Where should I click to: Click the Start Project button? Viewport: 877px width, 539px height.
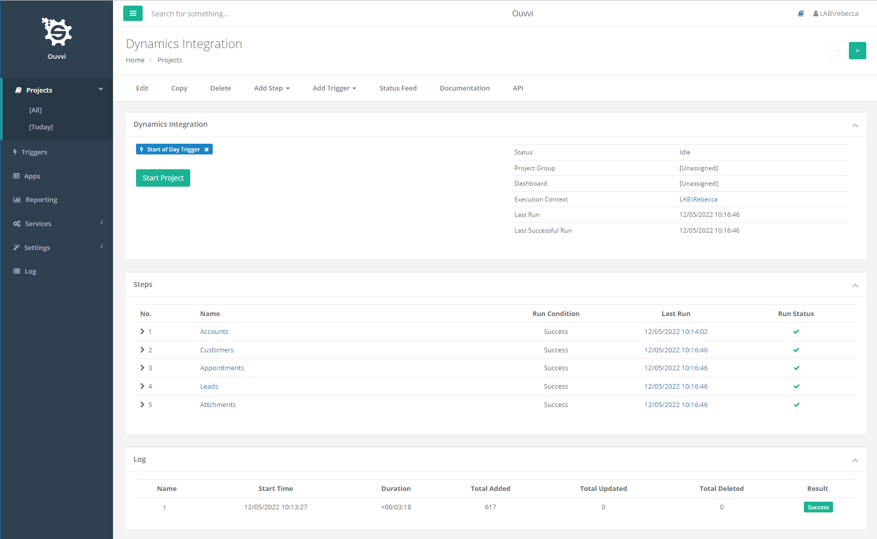(163, 178)
